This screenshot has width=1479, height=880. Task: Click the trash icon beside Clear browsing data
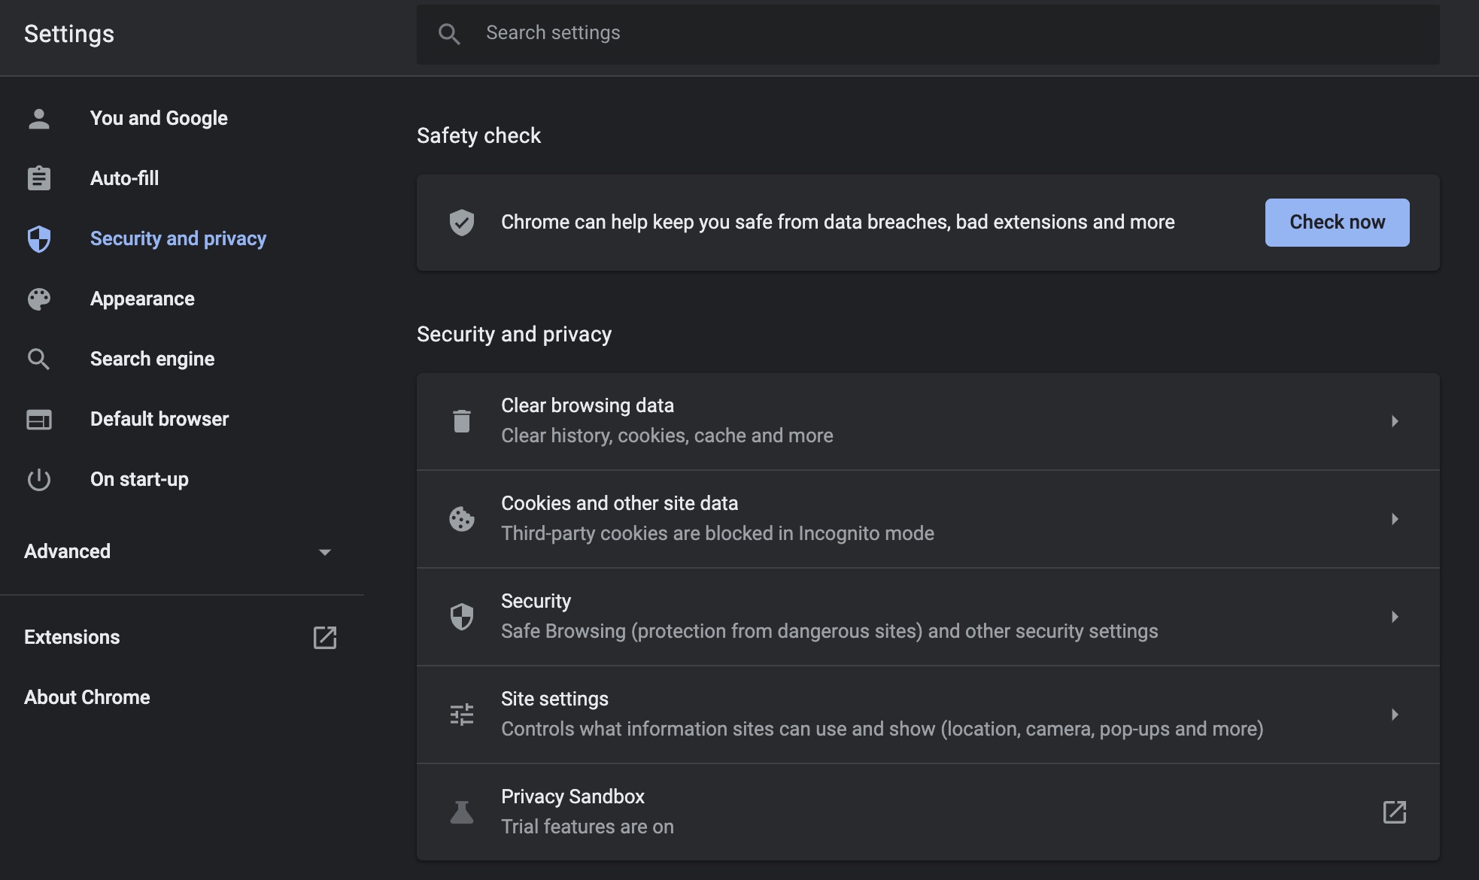click(x=462, y=420)
